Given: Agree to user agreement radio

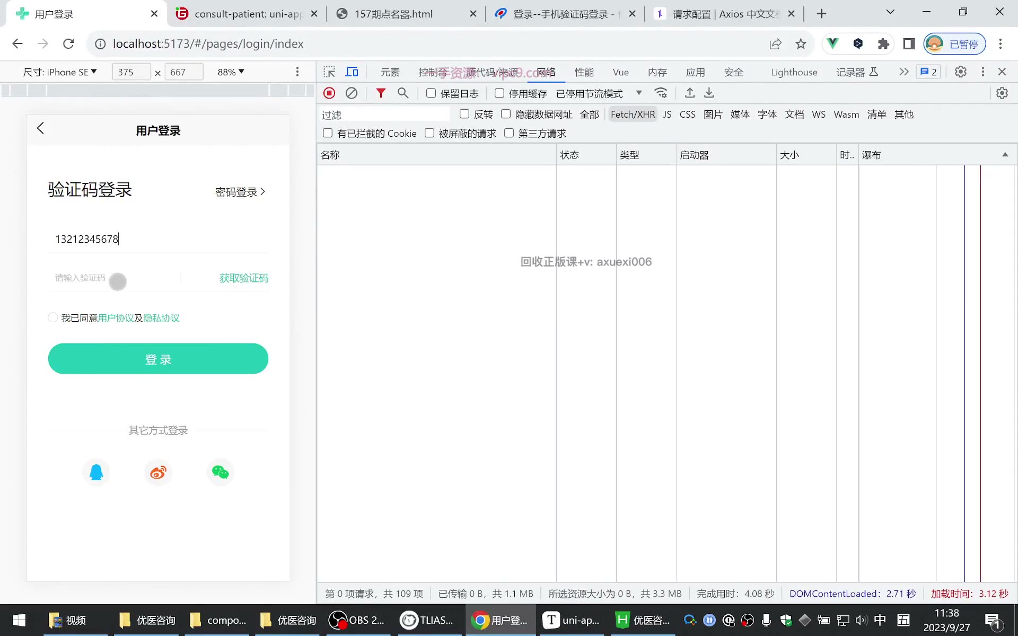Looking at the screenshot, I should (52, 317).
